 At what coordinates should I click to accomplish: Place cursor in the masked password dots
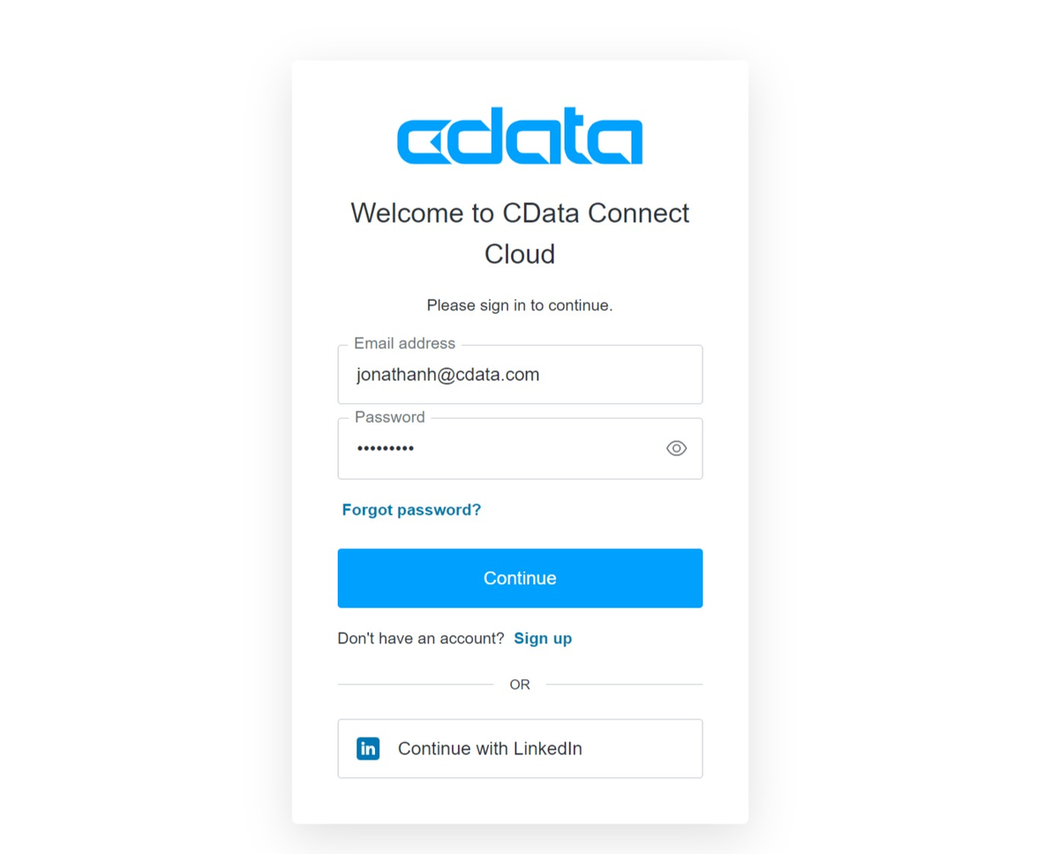tap(386, 448)
